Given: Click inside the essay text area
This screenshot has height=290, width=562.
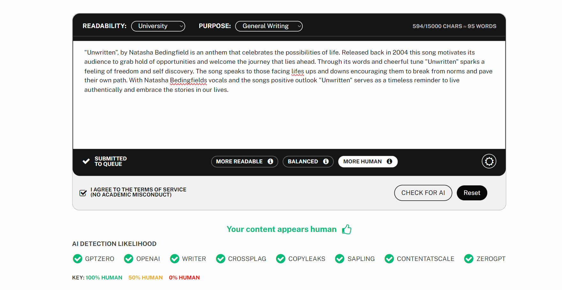Looking at the screenshot, I should tap(289, 118).
